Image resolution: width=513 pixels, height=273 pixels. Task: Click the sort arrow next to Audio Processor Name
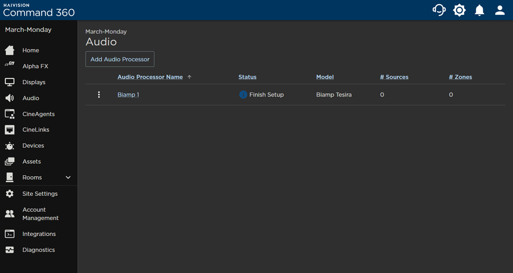pos(189,77)
